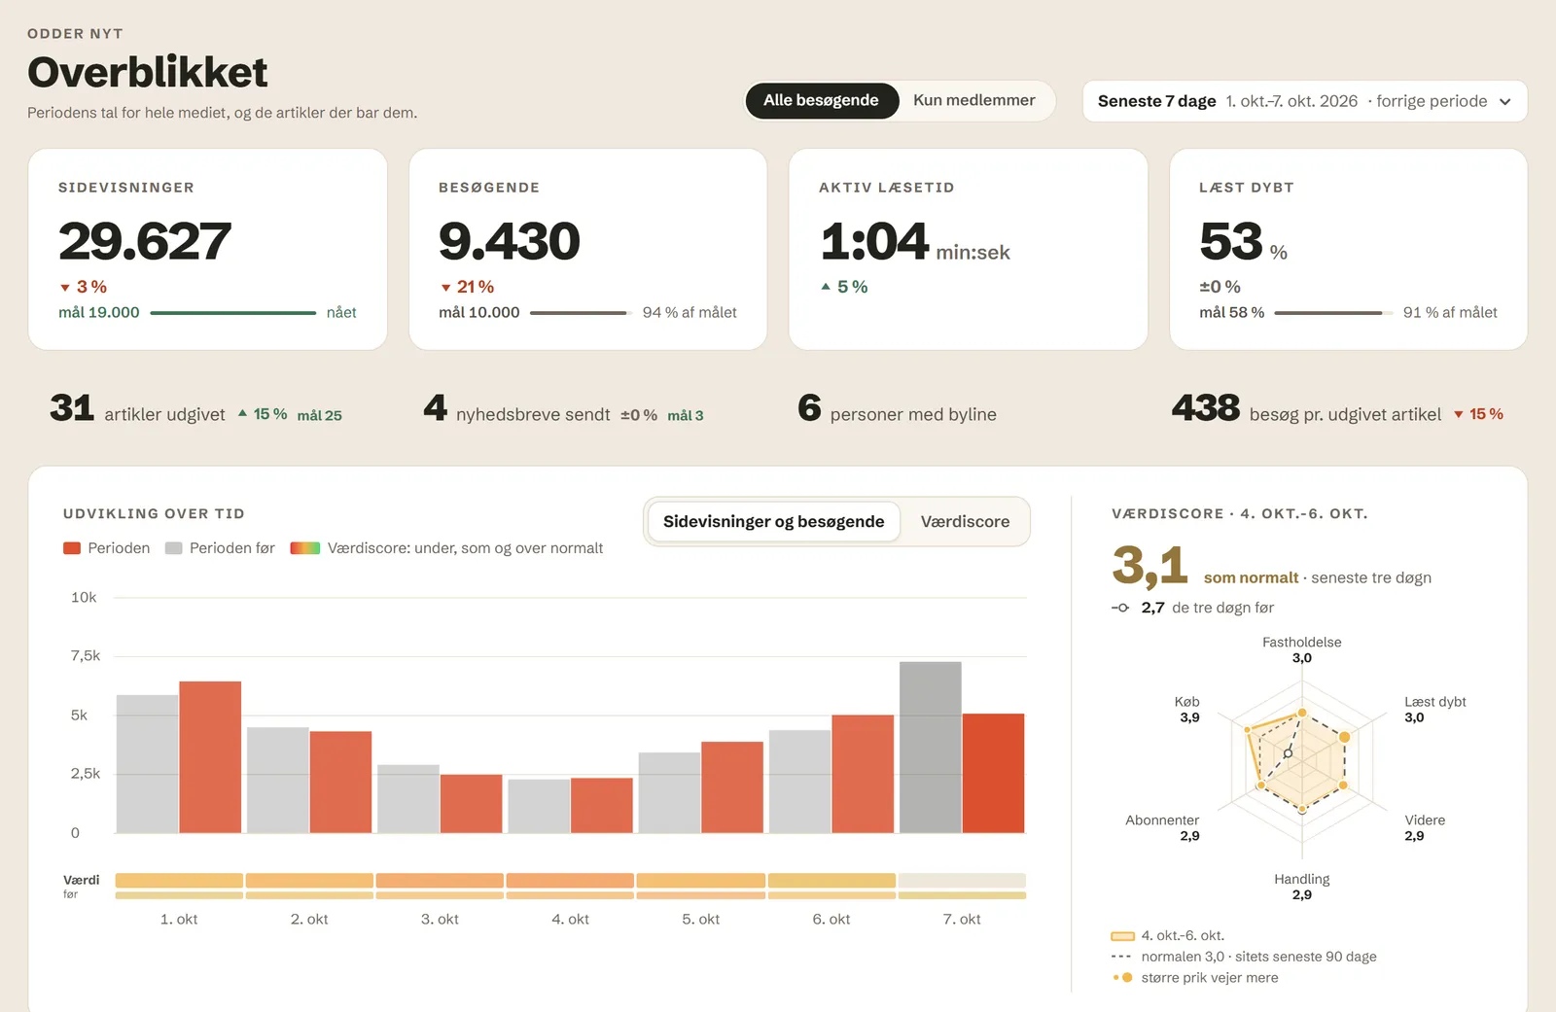Click the red Perioden legend swatch

tap(72, 548)
